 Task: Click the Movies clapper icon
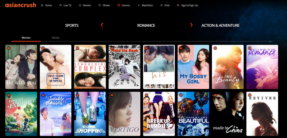point(80,5)
